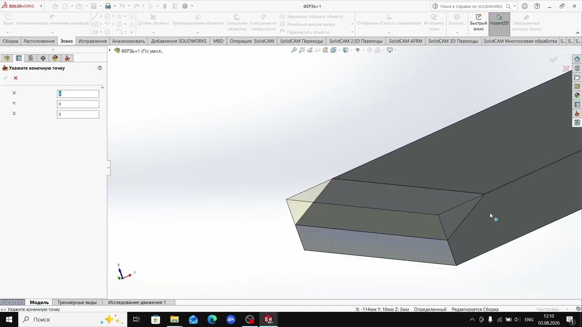
Task: Click the help search field
Action: tap(471, 6)
